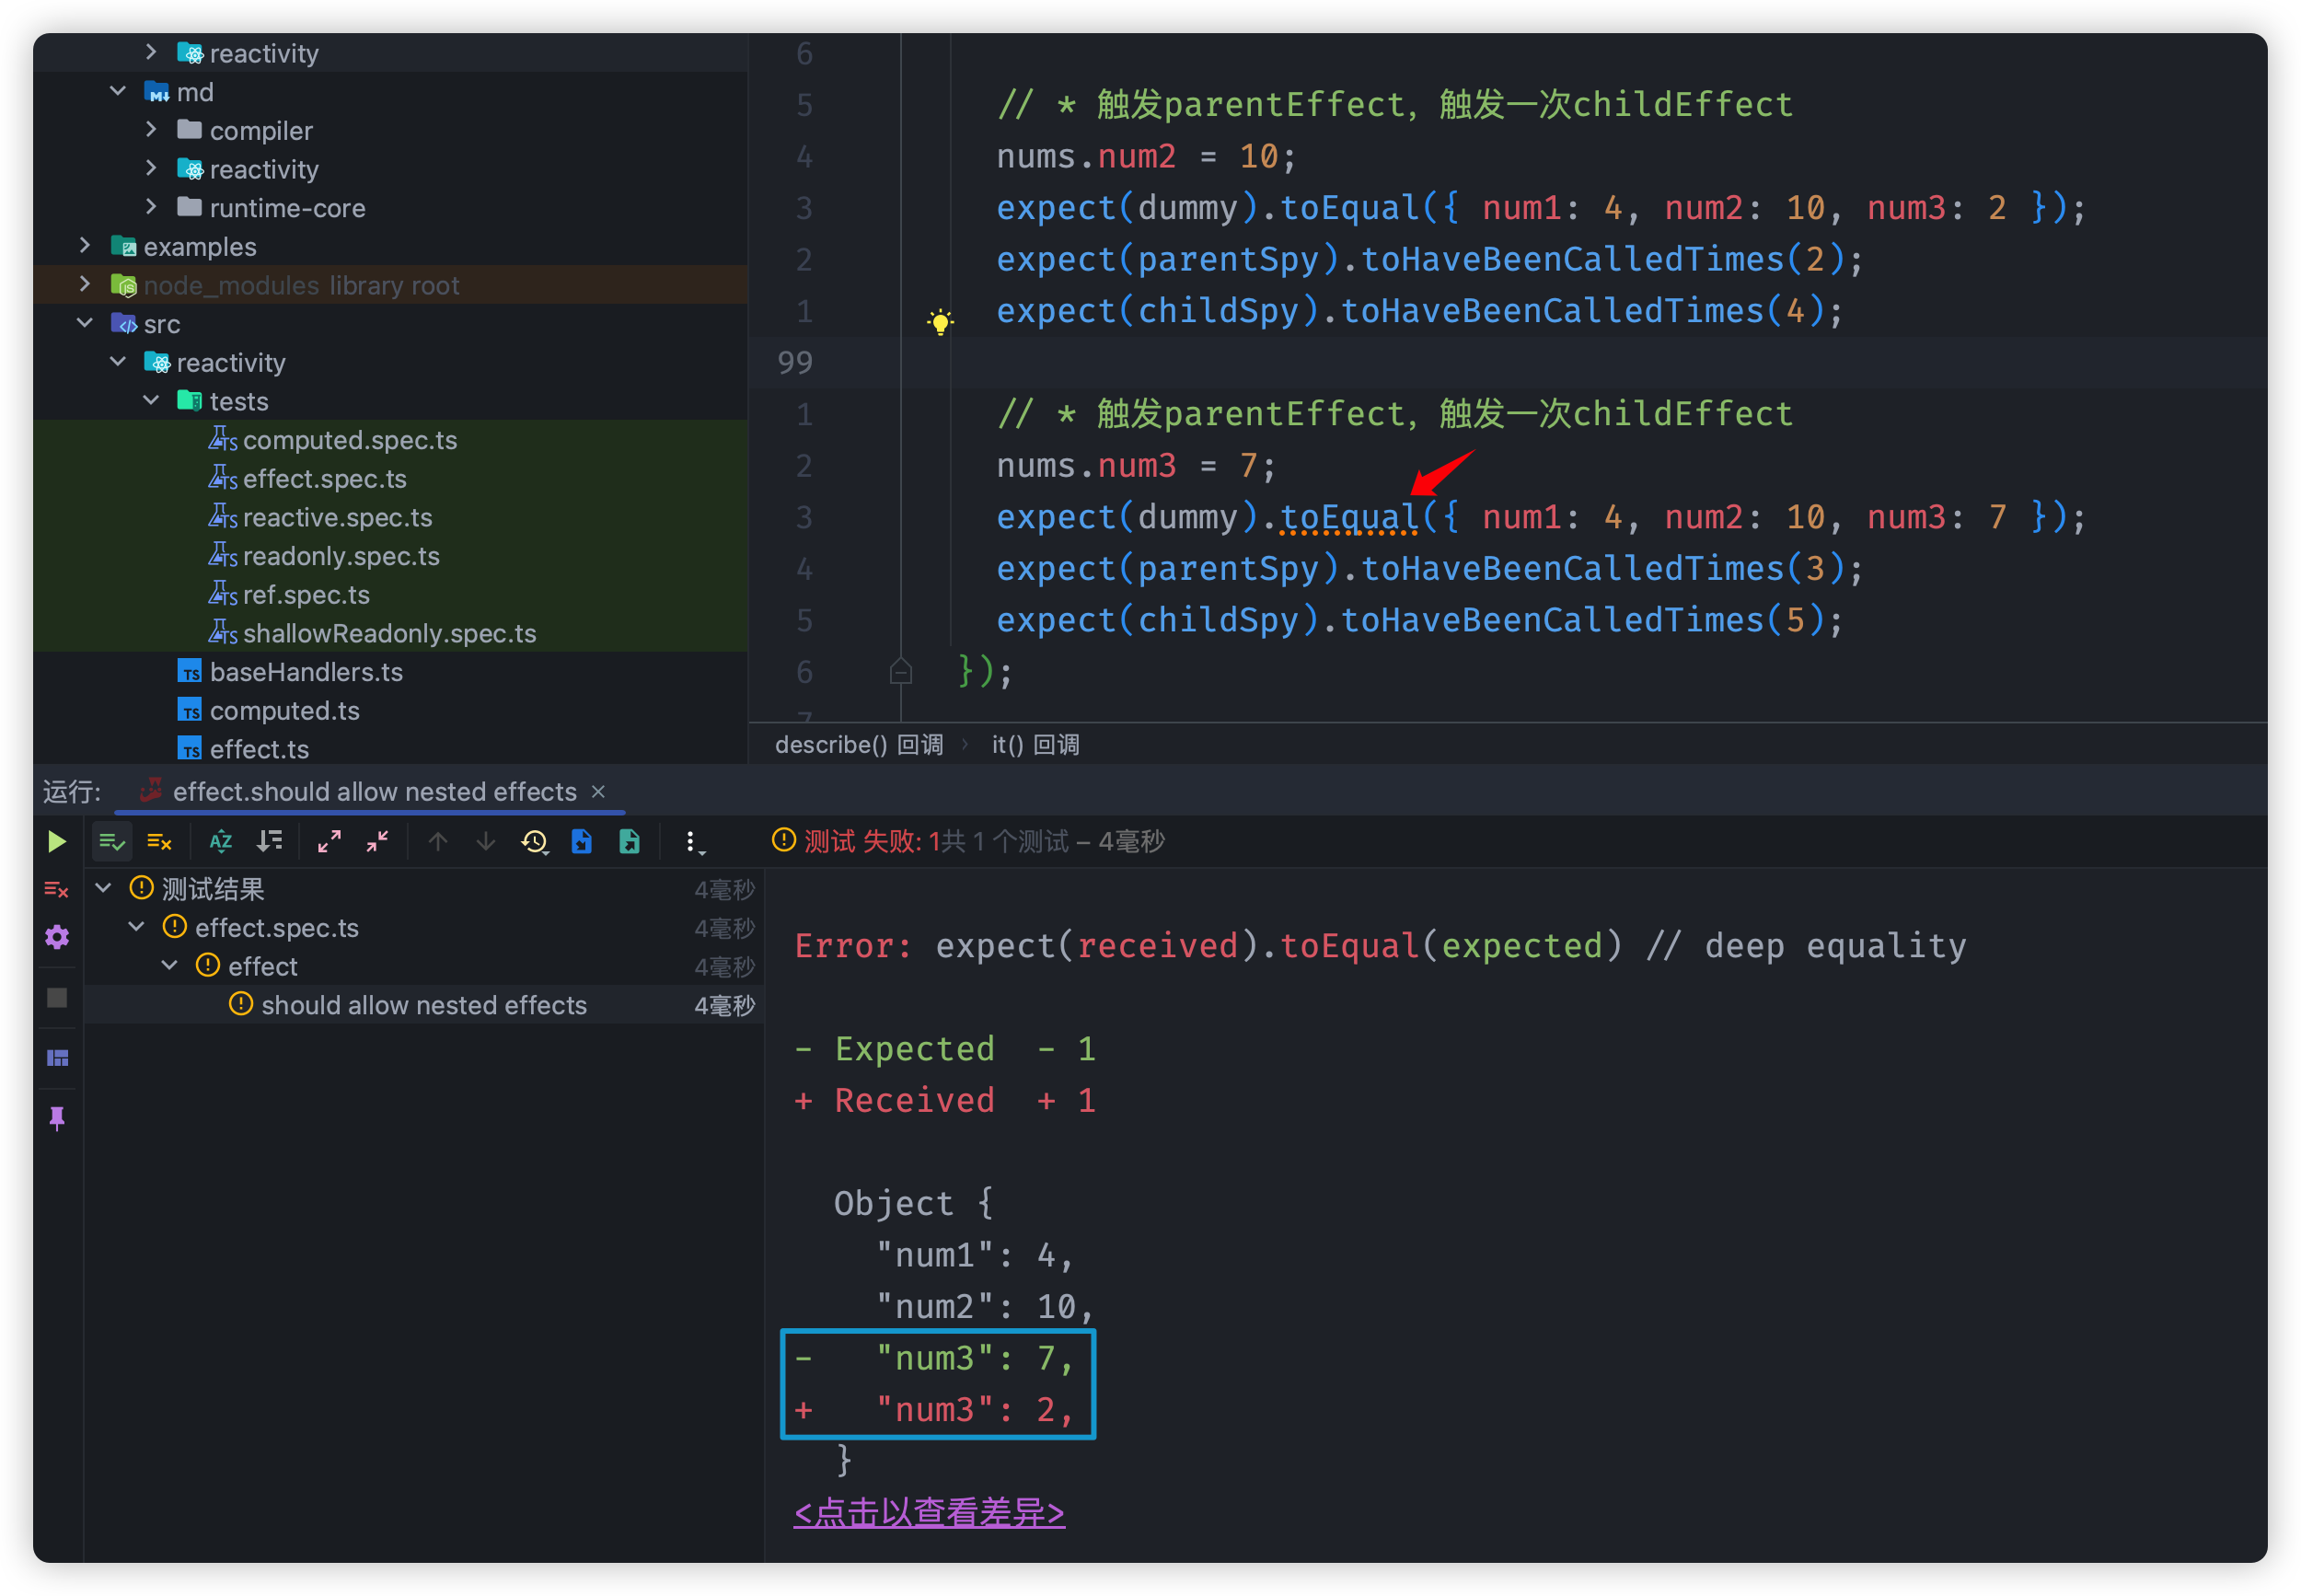Viewport: 2301px width, 1596px height.
Task: Toggle code fold marker near closing brace
Action: (900, 672)
